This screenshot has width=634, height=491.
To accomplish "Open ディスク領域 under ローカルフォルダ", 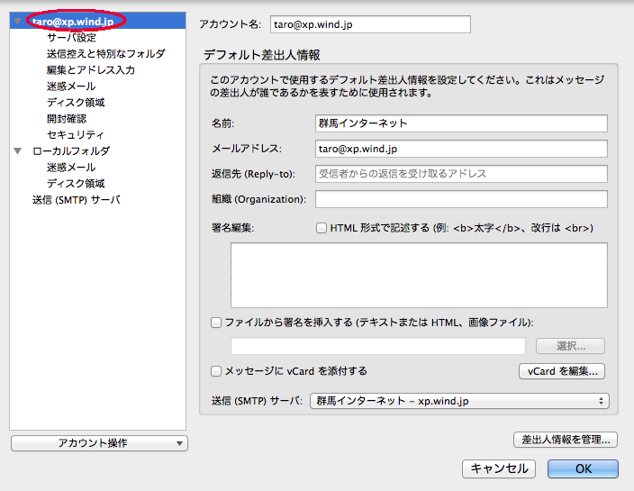I will (76, 184).
